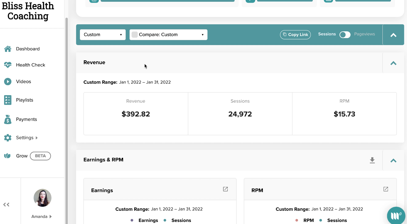This screenshot has height=224, width=407.
Task: Collapse the Revenue section
Action: [394, 63]
